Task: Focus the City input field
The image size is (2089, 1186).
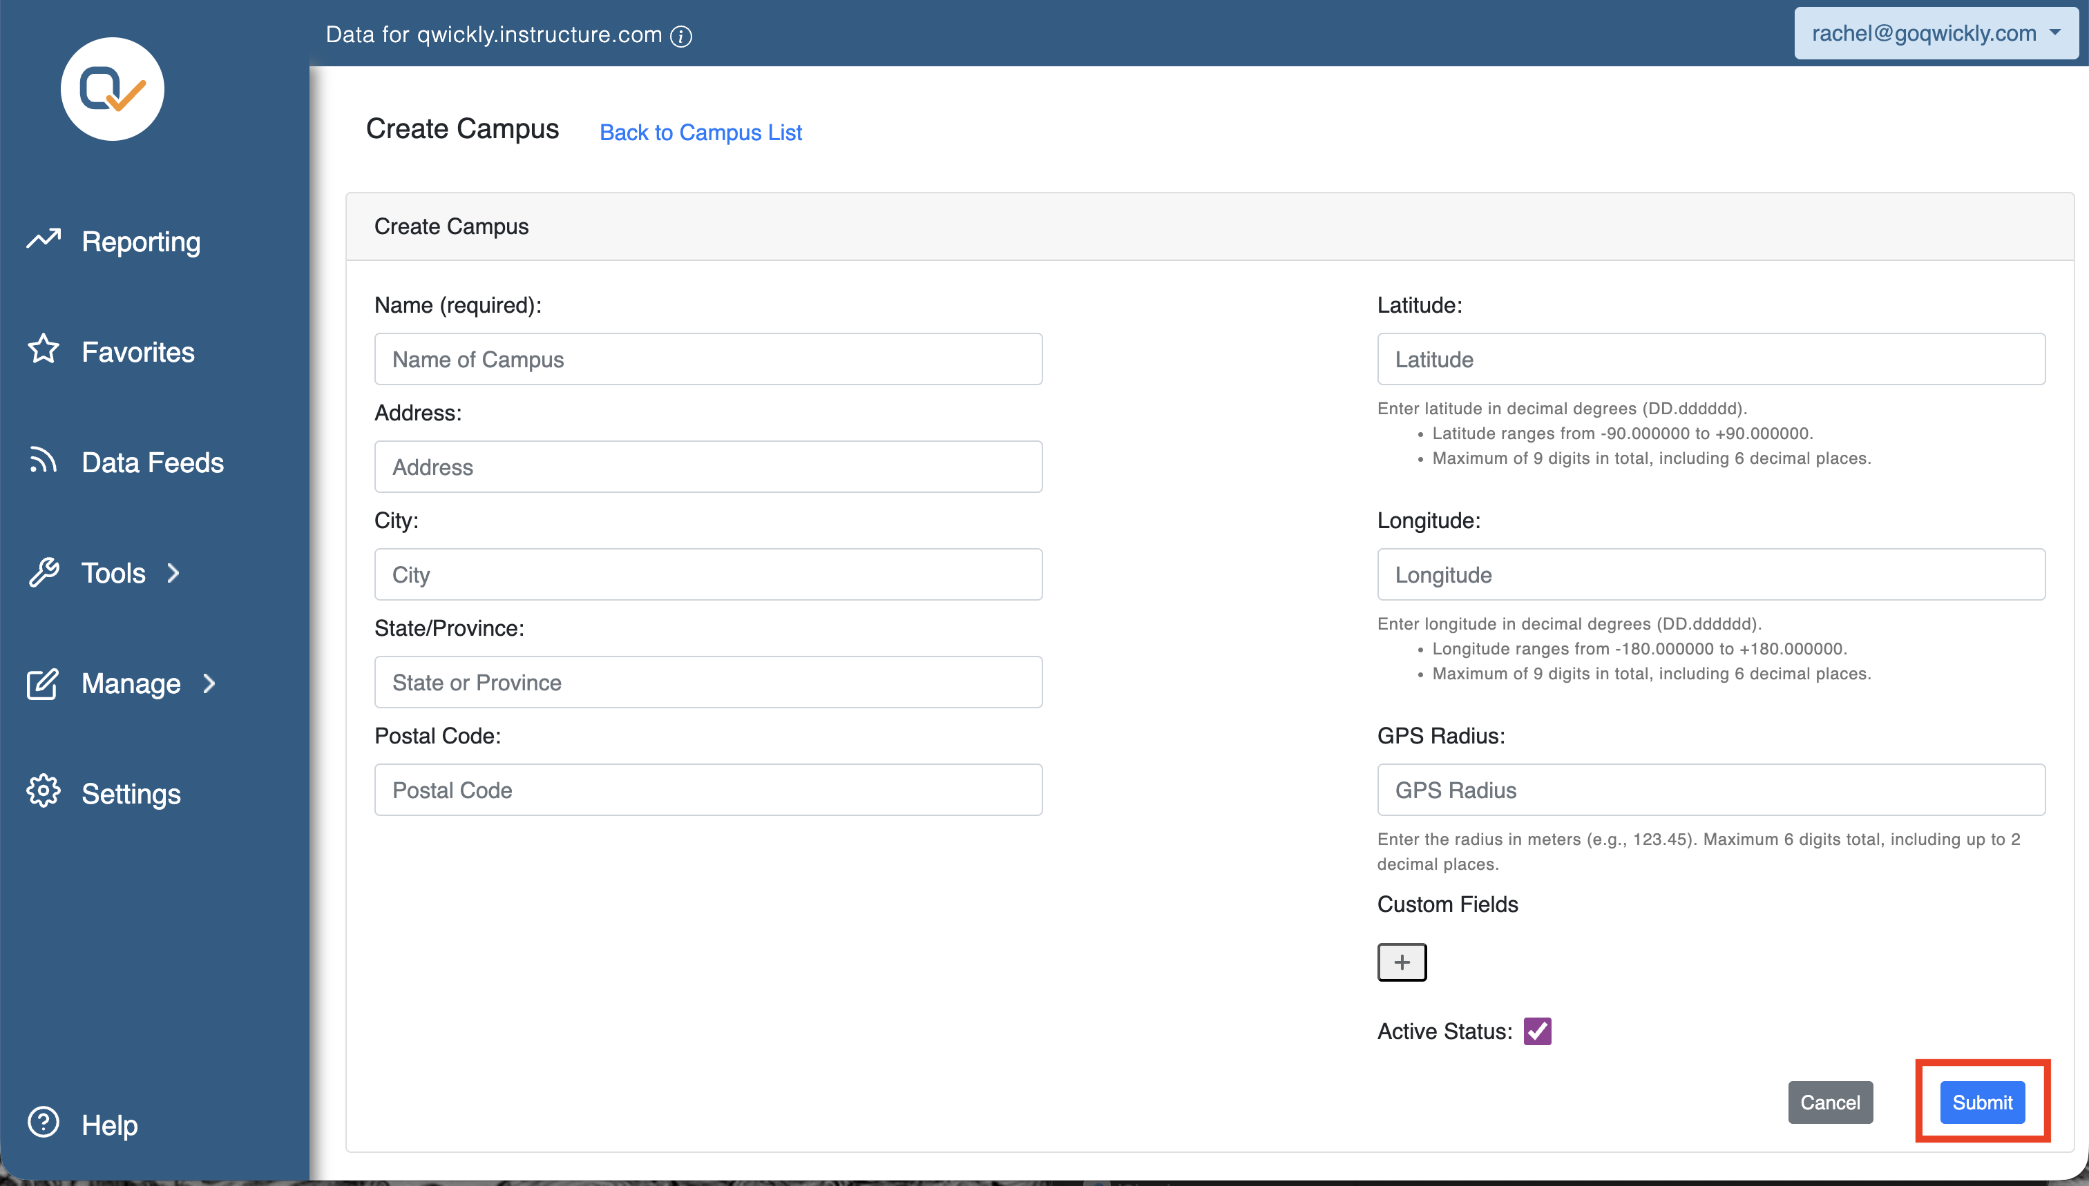Action: click(708, 574)
